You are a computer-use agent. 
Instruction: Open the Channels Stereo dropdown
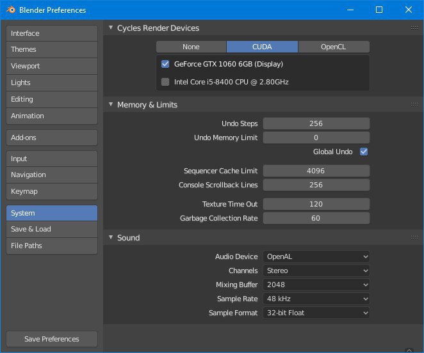(316, 271)
